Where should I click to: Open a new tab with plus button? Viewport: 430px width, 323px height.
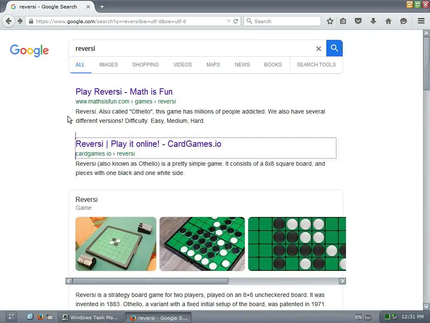(x=102, y=7)
